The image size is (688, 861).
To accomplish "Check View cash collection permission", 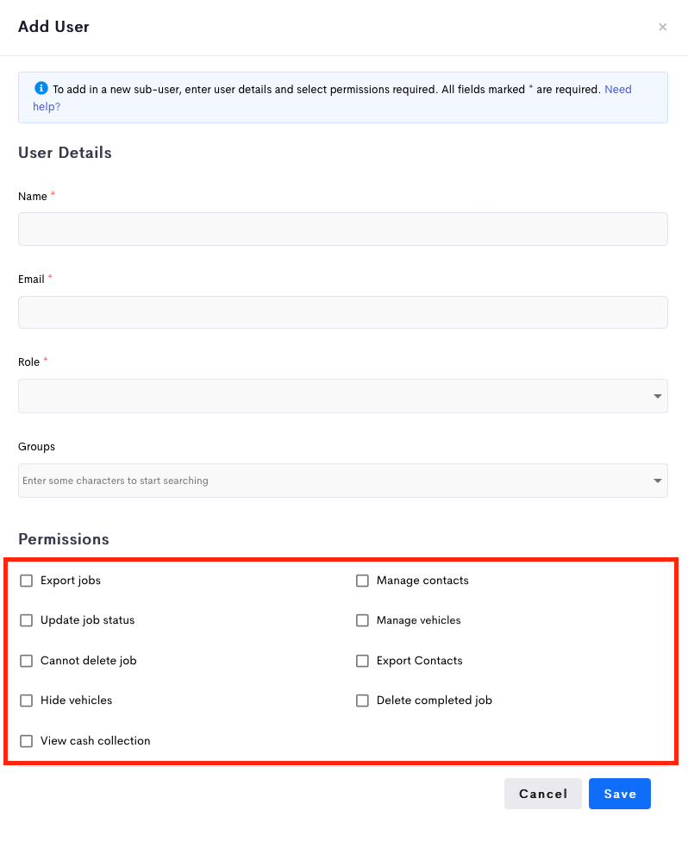I will (x=27, y=741).
